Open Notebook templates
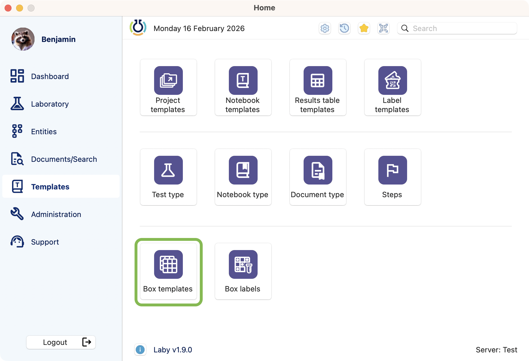 click(243, 87)
